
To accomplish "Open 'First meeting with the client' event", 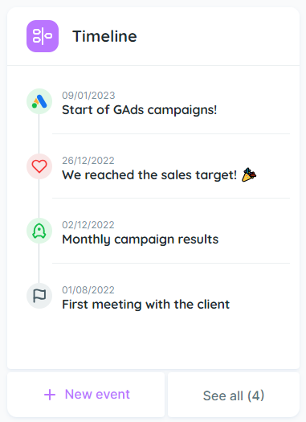I will 145,305.
